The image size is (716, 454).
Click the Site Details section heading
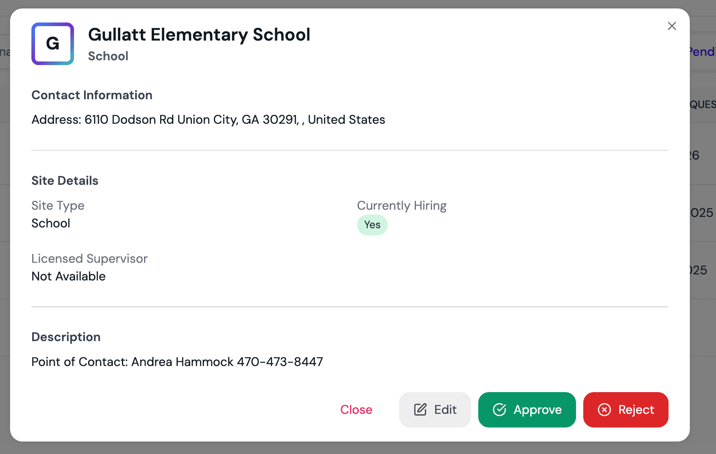click(65, 181)
